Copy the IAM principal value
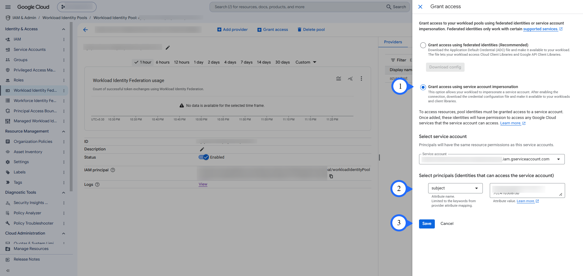The width and height of the screenshot is (583, 276). (x=331, y=176)
